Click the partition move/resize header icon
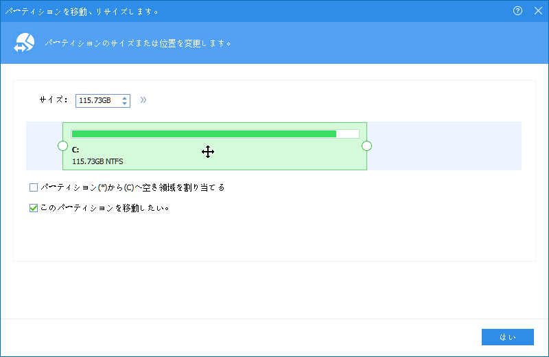This screenshot has width=549, height=357. click(x=24, y=43)
